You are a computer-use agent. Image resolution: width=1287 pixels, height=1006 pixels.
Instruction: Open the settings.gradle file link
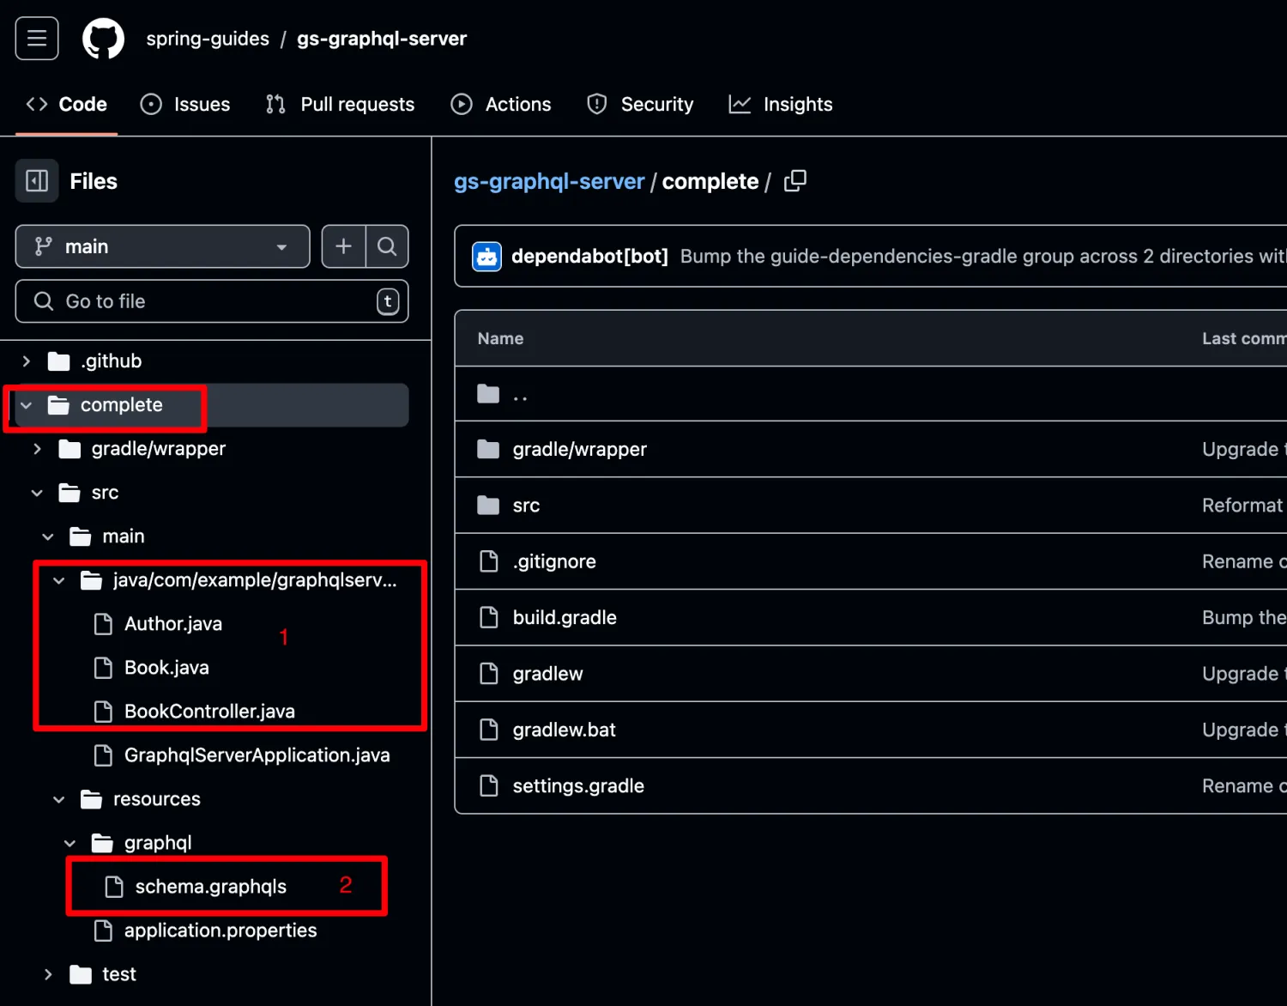(x=578, y=786)
